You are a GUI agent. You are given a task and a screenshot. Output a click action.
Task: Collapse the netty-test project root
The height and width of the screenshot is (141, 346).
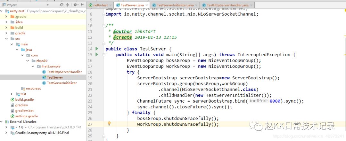[2, 11]
